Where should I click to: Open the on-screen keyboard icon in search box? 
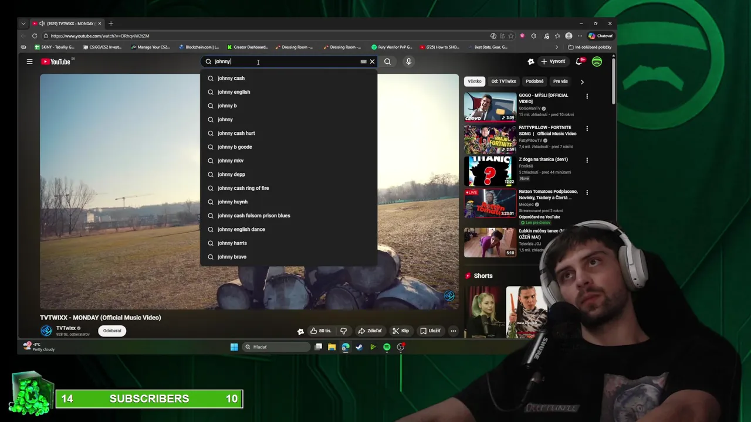tap(363, 62)
